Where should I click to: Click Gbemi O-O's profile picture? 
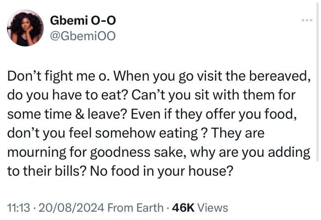[x=25, y=28]
